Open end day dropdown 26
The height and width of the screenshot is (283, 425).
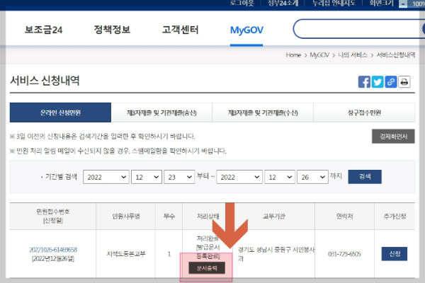tap(312, 177)
